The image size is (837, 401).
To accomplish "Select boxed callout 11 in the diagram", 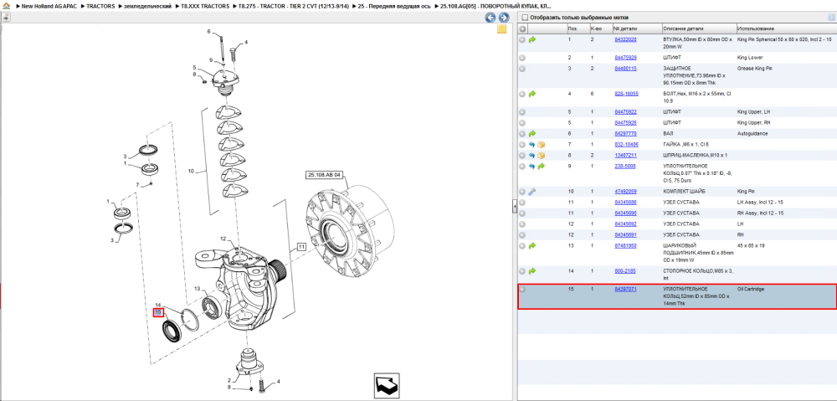I will pyautogui.click(x=301, y=247).
